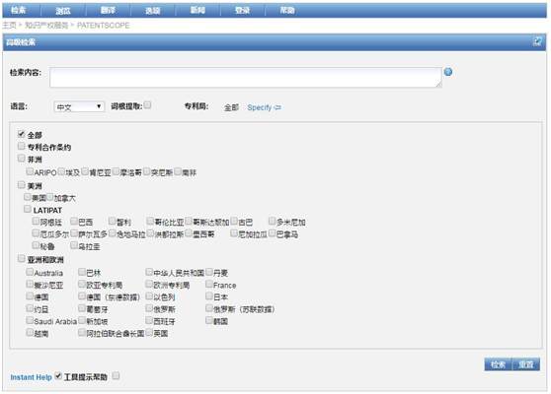Viewport: 551px width, 394px height.
Task: Open the 选项 menu
Action: pos(153,11)
